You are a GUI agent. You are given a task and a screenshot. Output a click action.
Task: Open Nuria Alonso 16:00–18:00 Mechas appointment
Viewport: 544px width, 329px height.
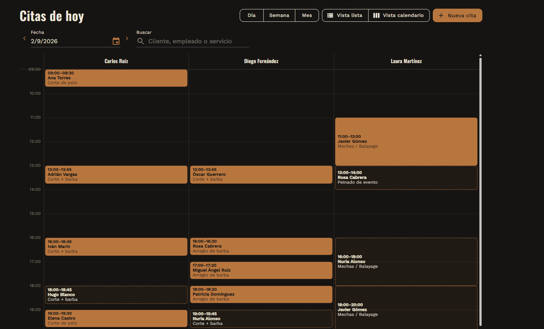tap(406, 262)
